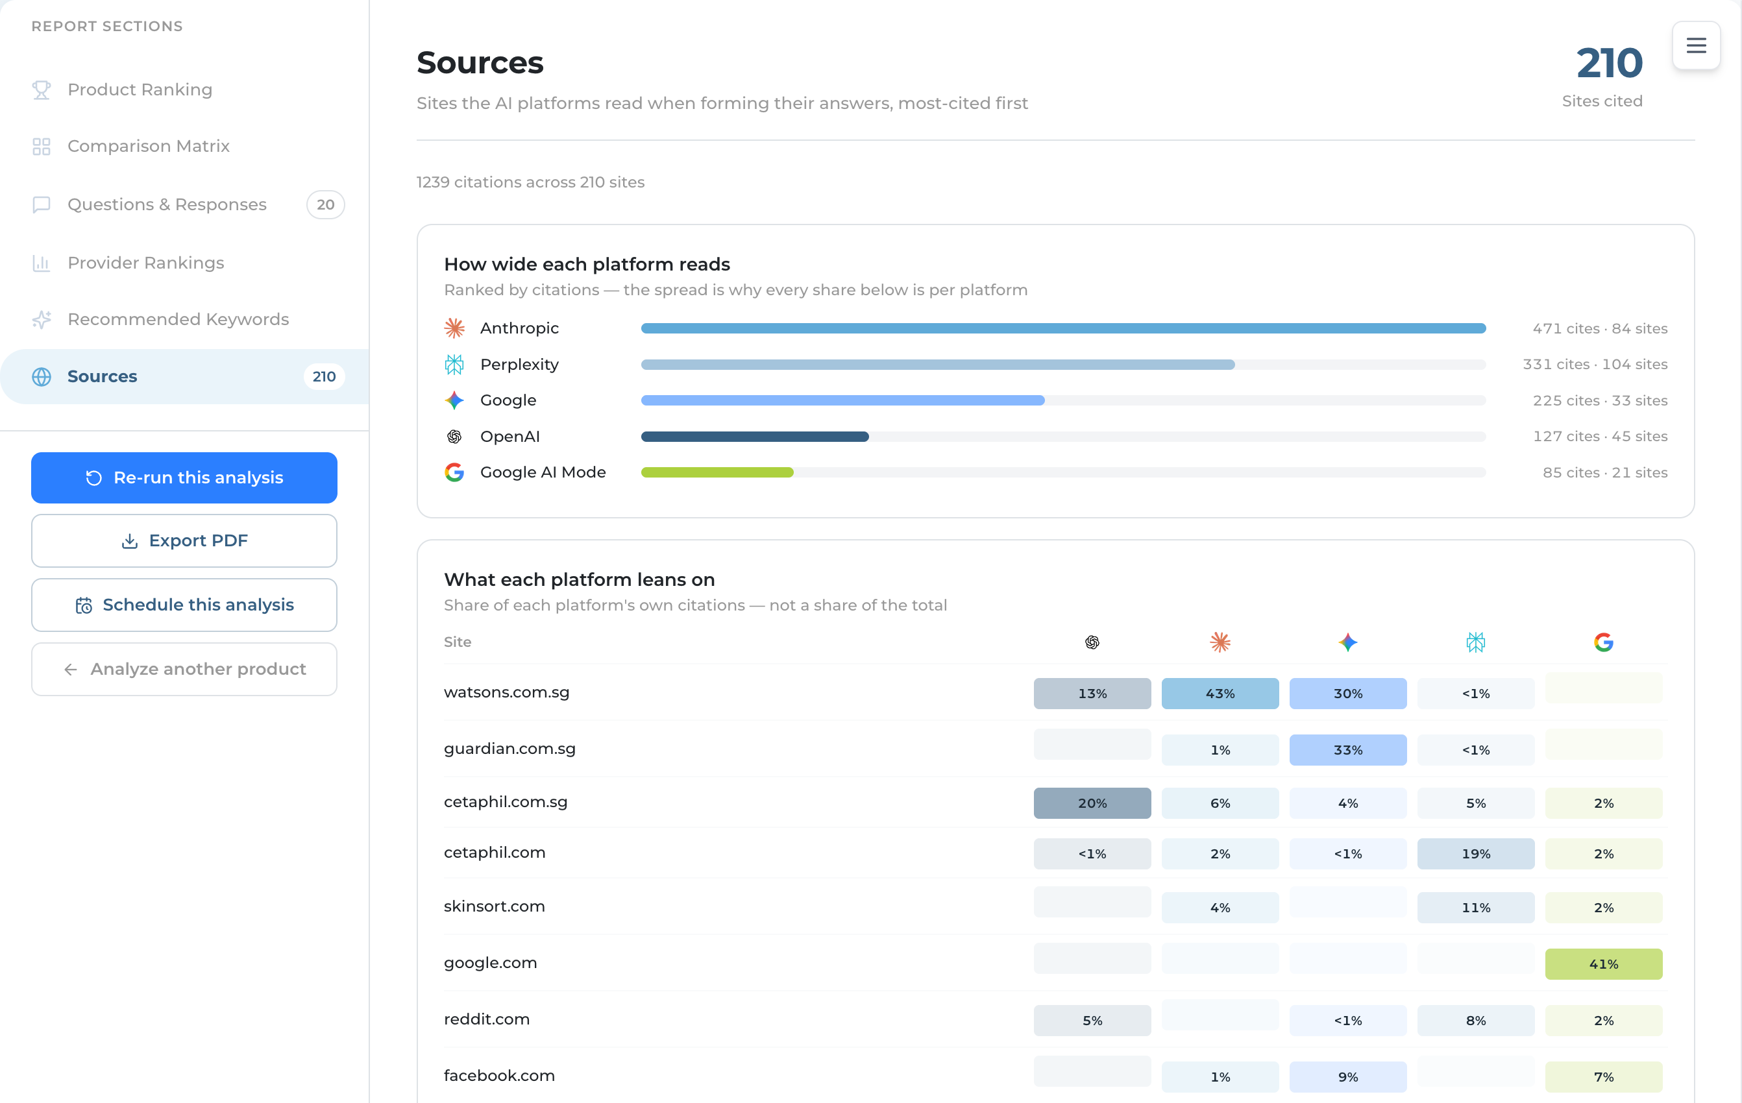Click the Google AI Mode G logo in reads list
The width and height of the screenshot is (1742, 1103).
(x=454, y=472)
